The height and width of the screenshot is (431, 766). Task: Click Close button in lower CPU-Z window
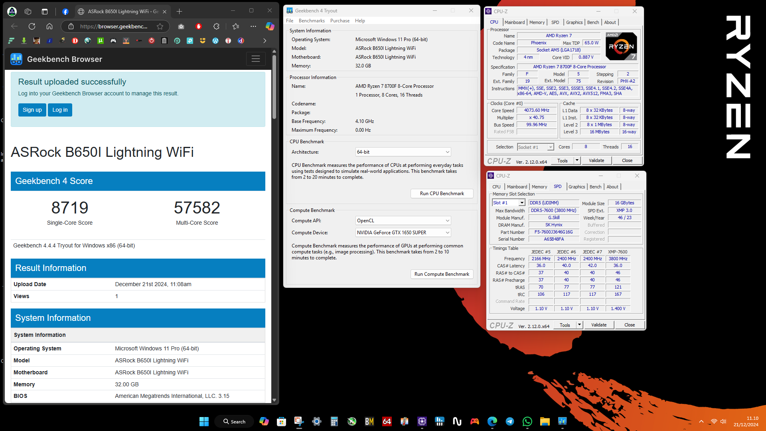tap(630, 325)
